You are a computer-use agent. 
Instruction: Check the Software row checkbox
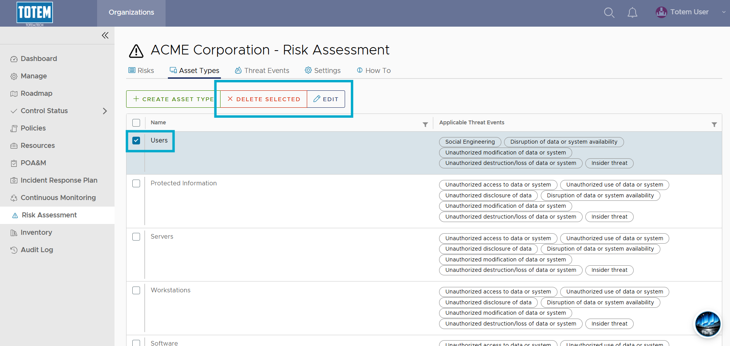(136, 343)
